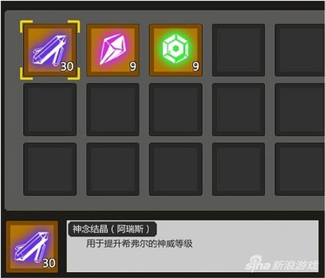Select the third empty slot in third row
The width and height of the screenshot is (325, 278).
(x=175, y=169)
